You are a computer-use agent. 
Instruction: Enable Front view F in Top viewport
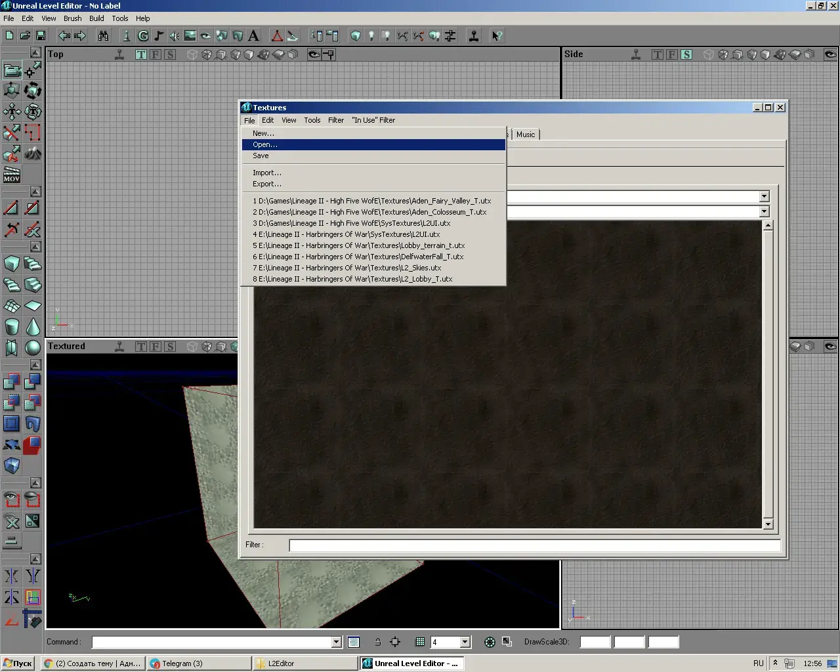[x=156, y=54]
